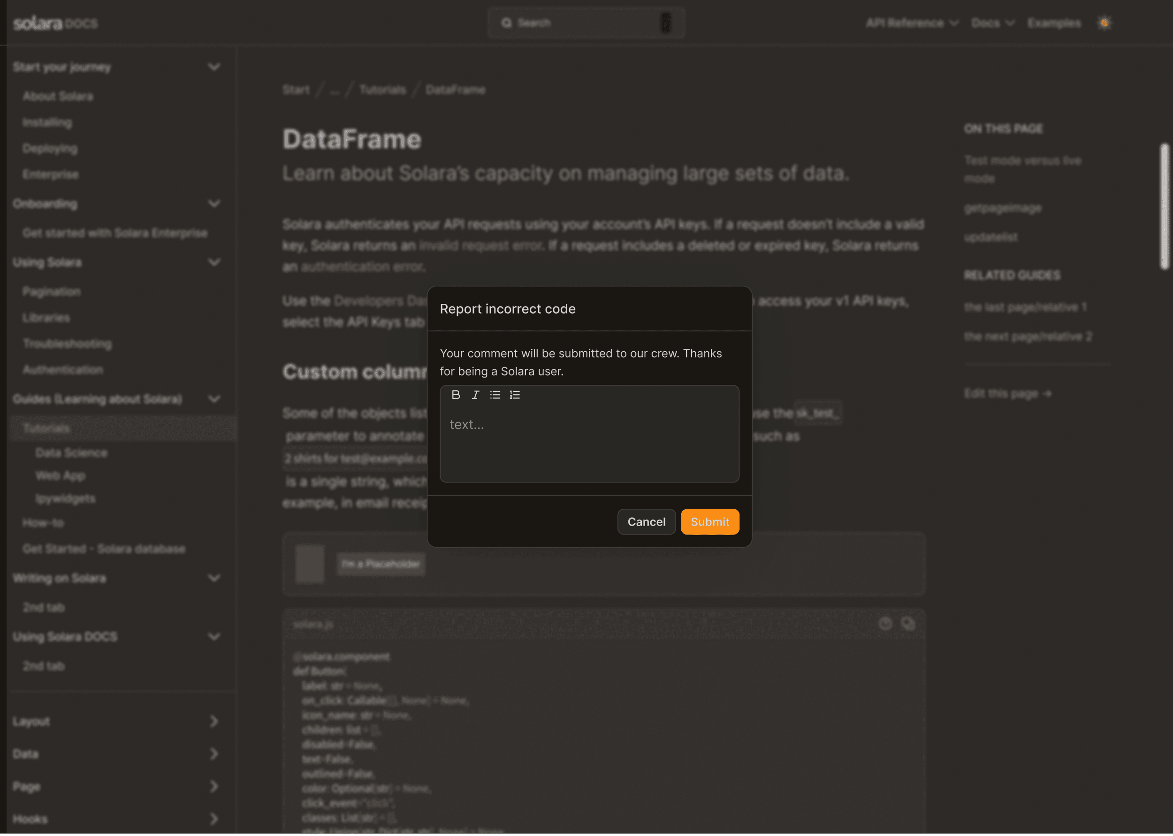Viewport: 1173px width, 836px height.
Task: Open the last page/relative 1 guide
Action: point(1025,307)
